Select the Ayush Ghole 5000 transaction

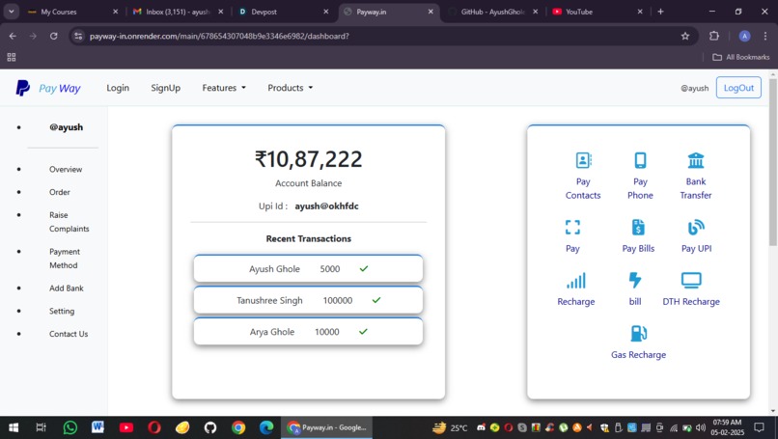[308, 268]
